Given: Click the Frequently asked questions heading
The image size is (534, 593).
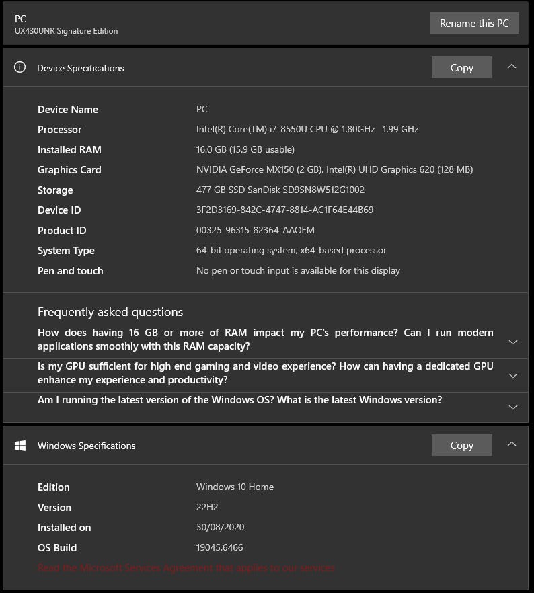Looking at the screenshot, I should [x=110, y=312].
